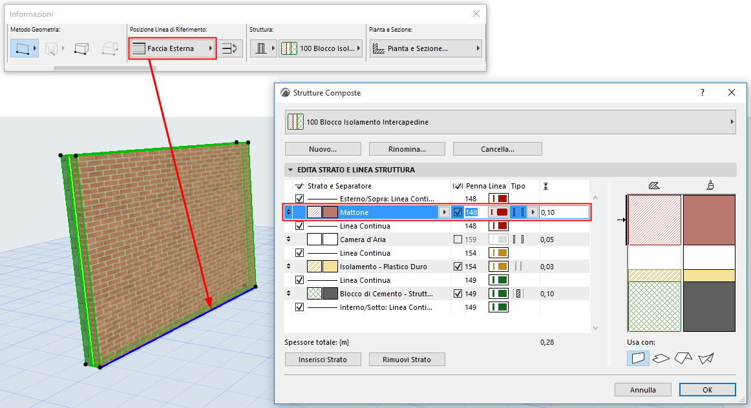Enable Use with Walls icon
Viewport: 751px width, 408px height.
pos(638,358)
